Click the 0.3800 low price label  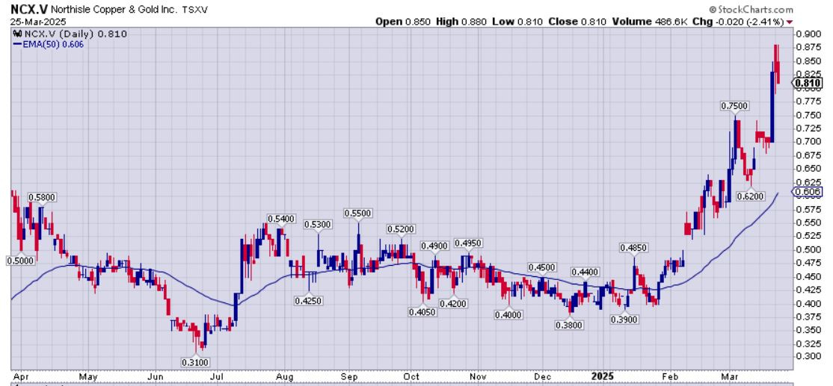(x=570, y=326)
